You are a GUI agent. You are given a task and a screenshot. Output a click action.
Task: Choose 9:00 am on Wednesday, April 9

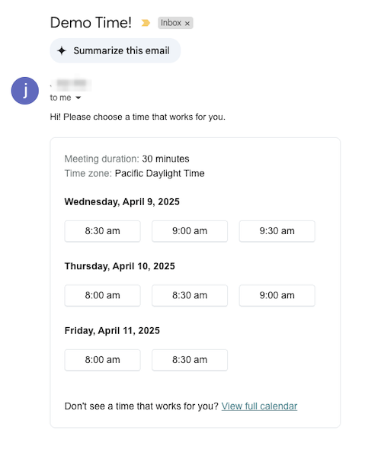190,231
